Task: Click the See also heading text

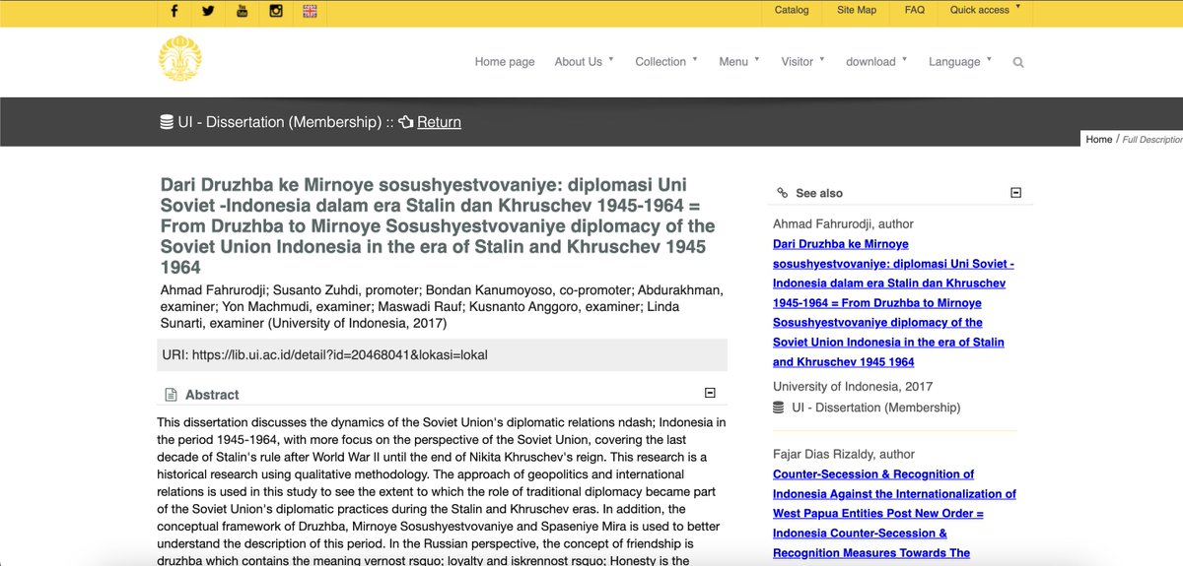Action: coord(819,193)
